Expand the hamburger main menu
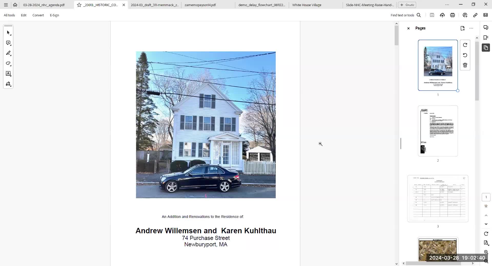This screenshot has width=492, height=266. tap(6, 5)
